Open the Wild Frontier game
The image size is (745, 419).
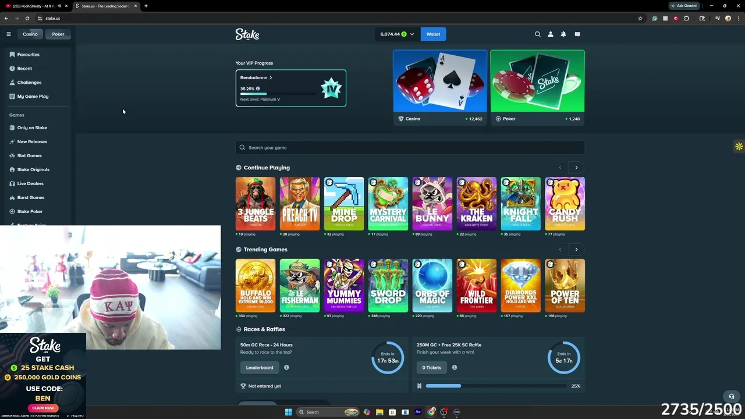(477, 286)
